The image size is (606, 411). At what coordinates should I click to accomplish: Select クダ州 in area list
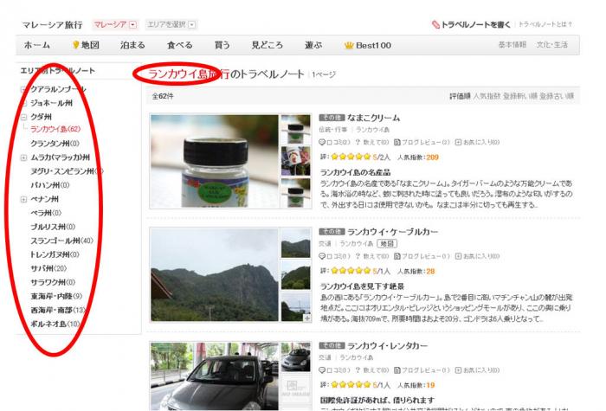pos(41,117)
